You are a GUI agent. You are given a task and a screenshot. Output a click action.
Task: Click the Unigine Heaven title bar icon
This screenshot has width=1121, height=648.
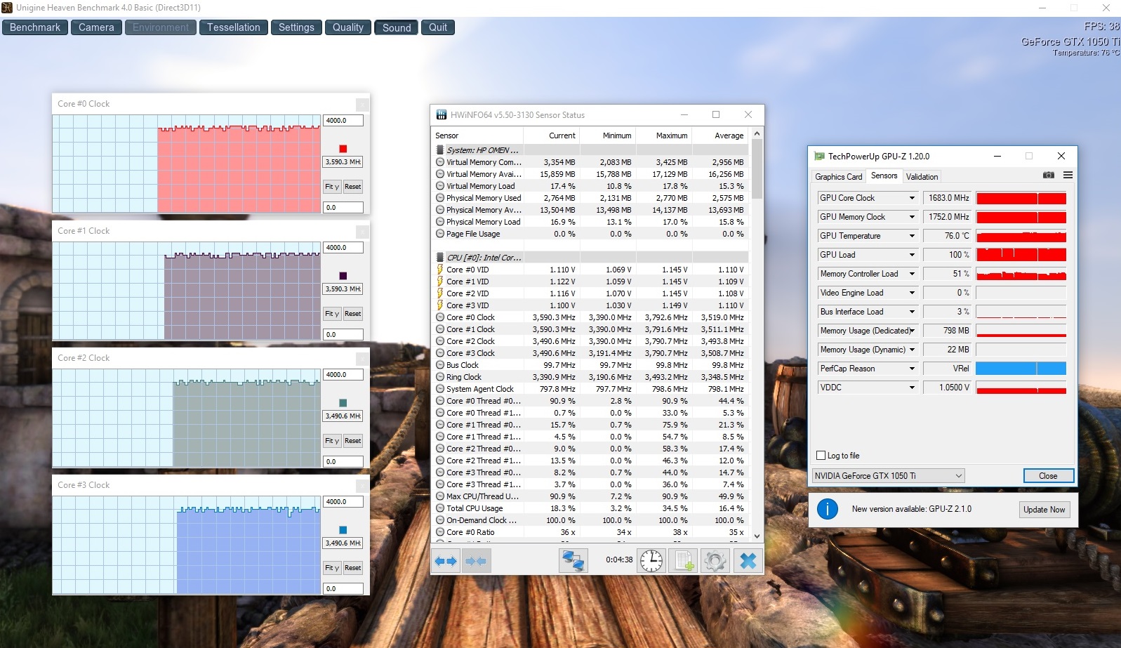(x=7, y=8)
